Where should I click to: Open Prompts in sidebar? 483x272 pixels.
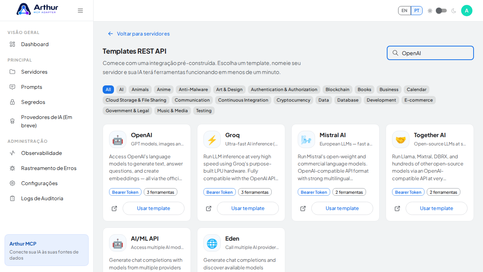coord(46,87)
